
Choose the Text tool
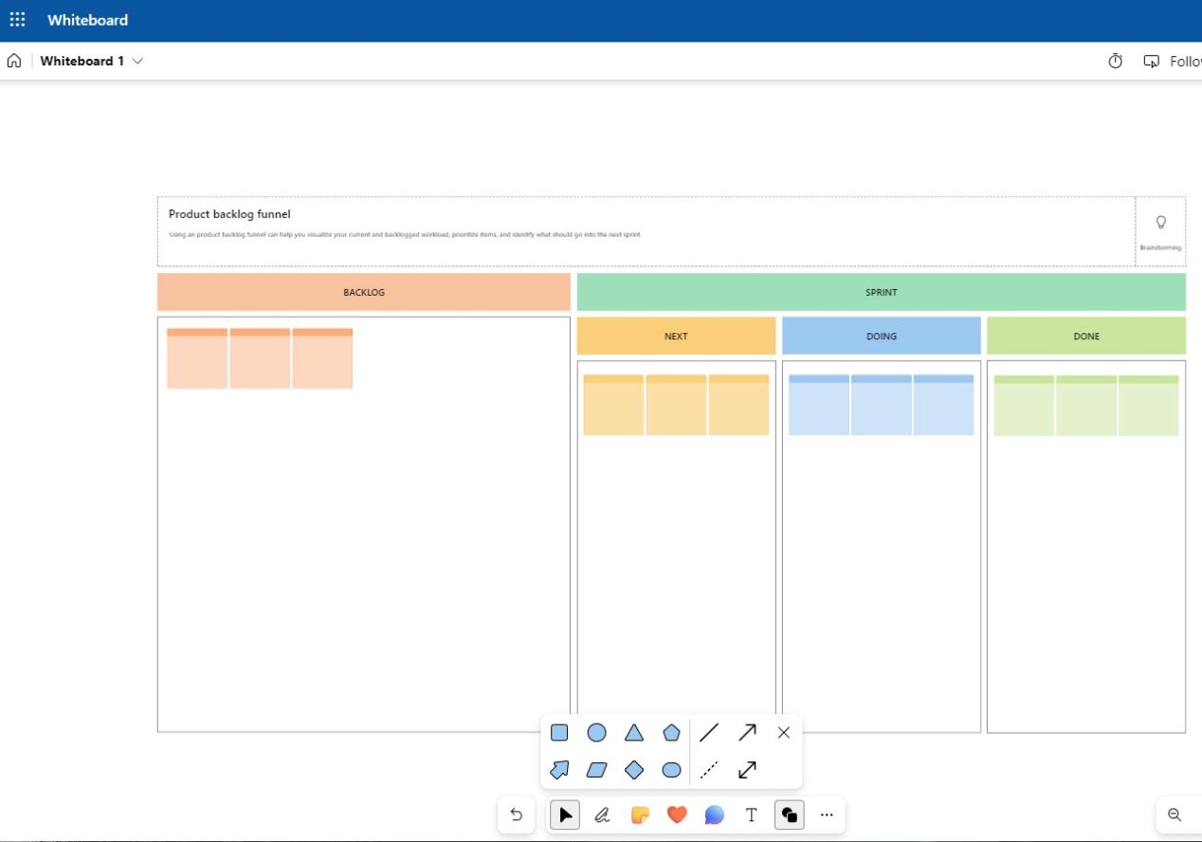pyautogui.click(x=751, y=815)
